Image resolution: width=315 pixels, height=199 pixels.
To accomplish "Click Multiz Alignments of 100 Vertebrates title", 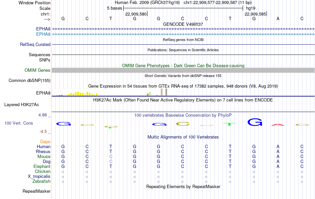I will (183, 137).
